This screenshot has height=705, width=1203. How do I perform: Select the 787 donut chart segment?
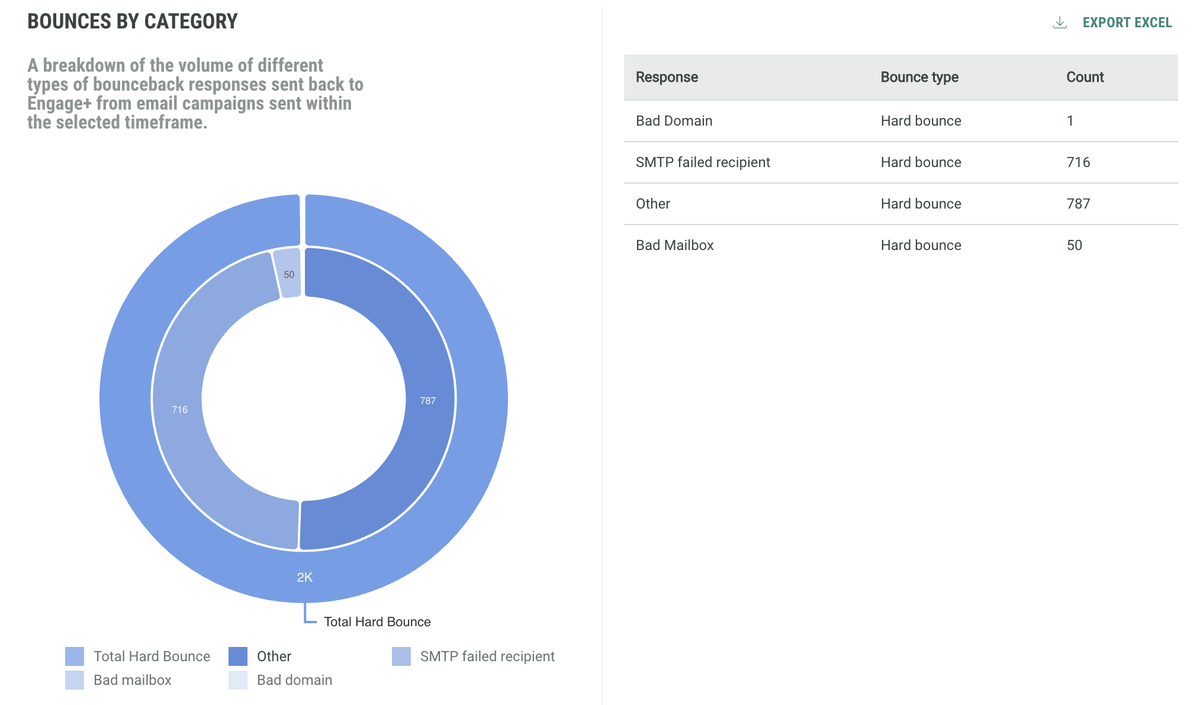point(427,400)
